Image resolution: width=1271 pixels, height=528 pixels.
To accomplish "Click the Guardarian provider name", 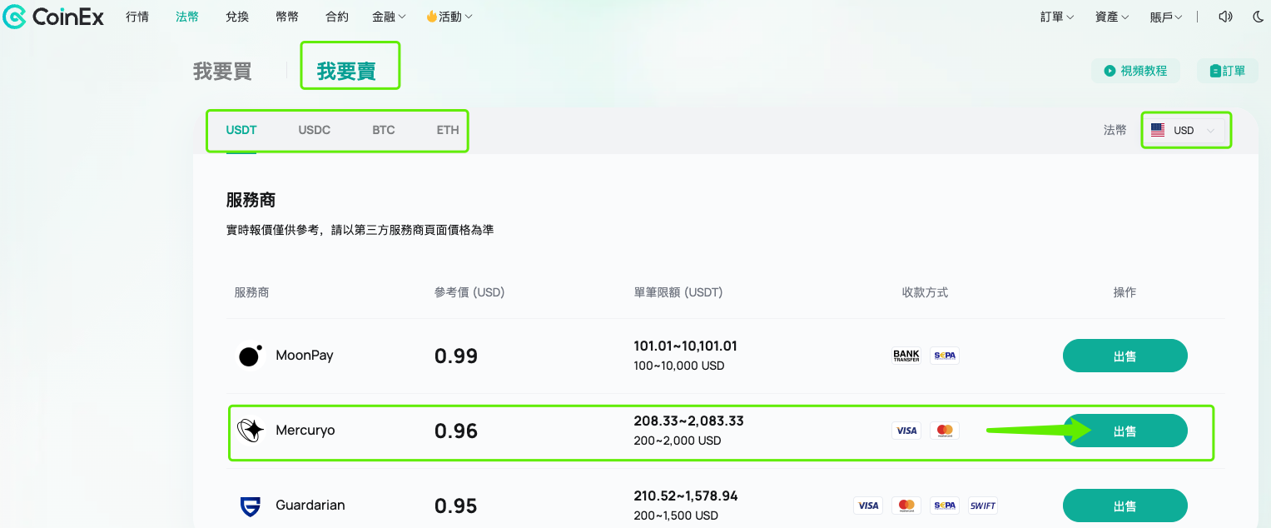I will (310, 506).
